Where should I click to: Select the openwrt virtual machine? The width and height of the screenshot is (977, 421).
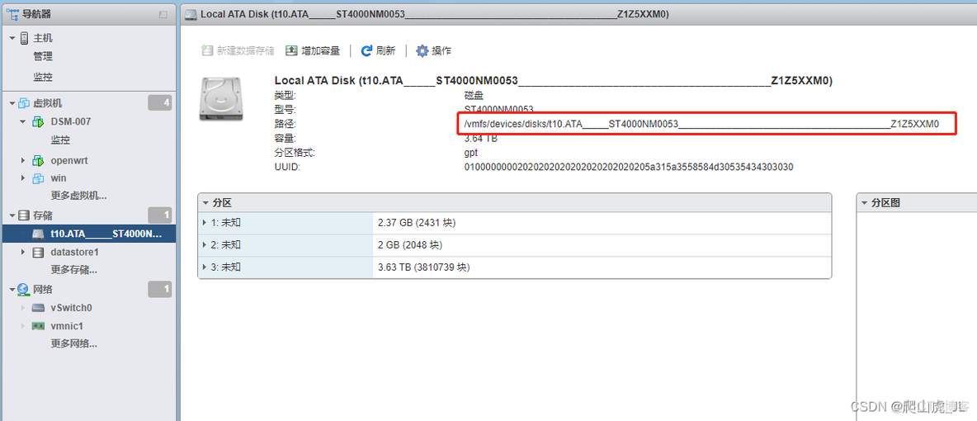[69, 160]
